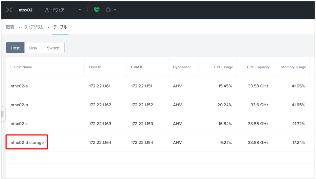Click the ntnx02 cluster name
This screenshot has height=179, width=316.
[x=26, y=10]
